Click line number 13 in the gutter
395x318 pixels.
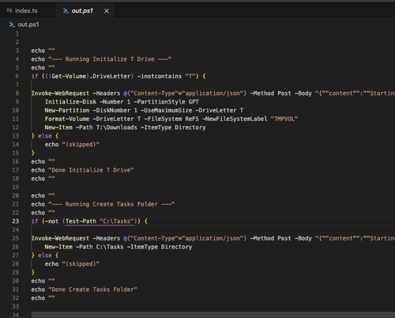coord(16,136)
